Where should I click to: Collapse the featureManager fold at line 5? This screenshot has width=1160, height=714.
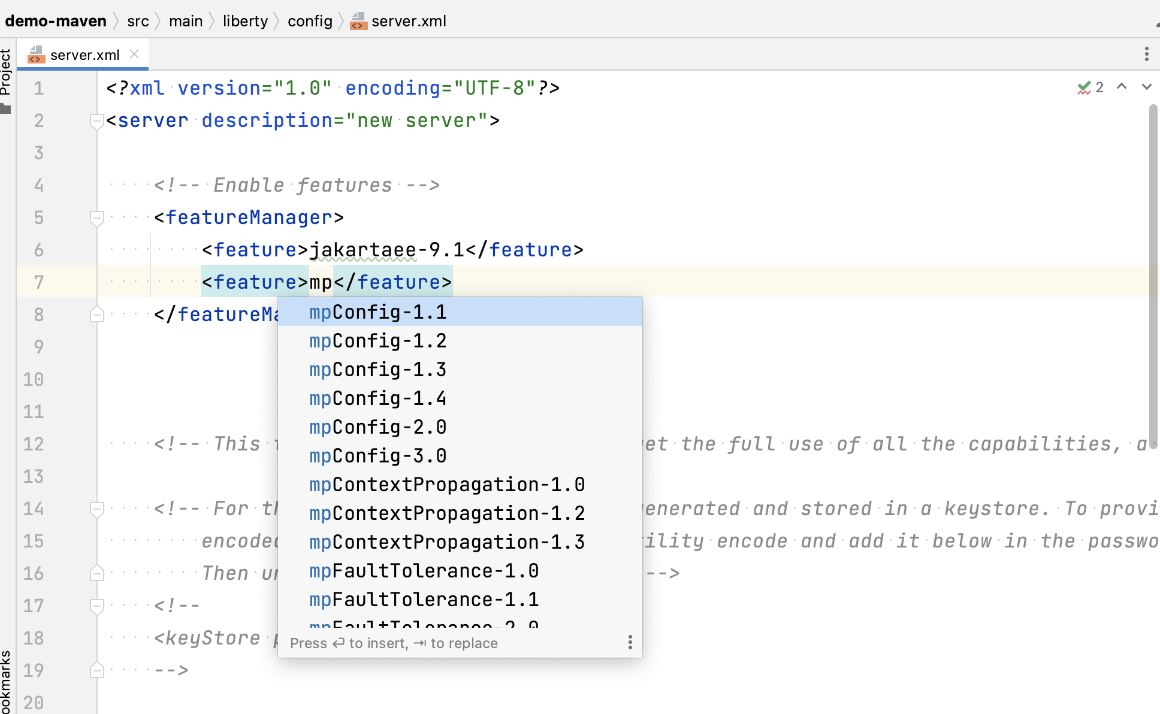click(96, 218)
